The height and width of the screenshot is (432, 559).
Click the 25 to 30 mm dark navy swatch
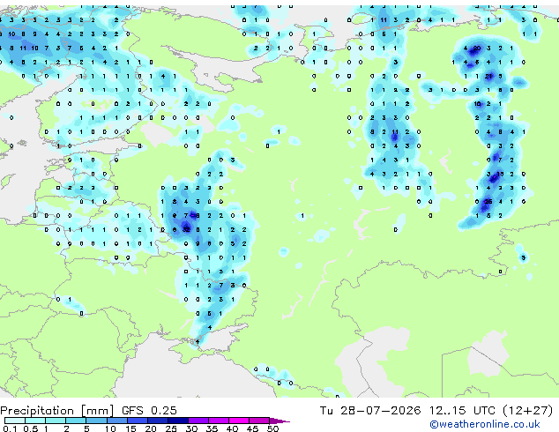coord(178,421)
